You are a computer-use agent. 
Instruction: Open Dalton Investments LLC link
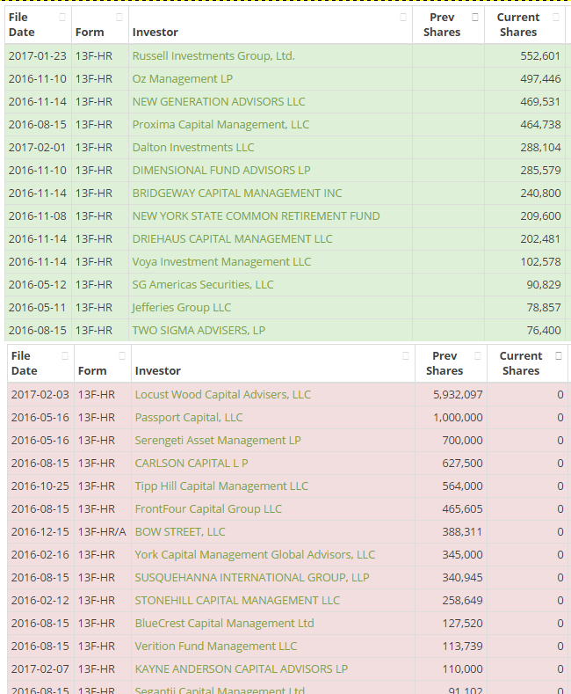pos(193,148)
